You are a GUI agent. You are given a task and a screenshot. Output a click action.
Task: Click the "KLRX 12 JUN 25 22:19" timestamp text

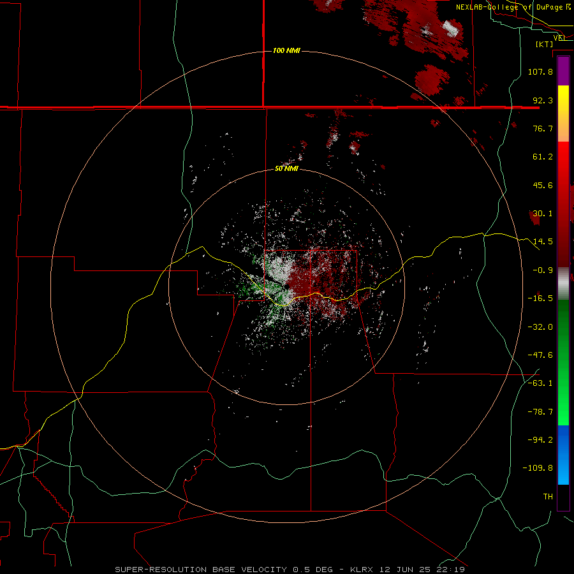click(x=408, y=570)
